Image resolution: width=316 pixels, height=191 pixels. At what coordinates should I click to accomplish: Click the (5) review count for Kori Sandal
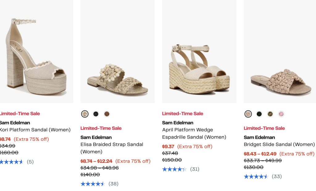30,162
